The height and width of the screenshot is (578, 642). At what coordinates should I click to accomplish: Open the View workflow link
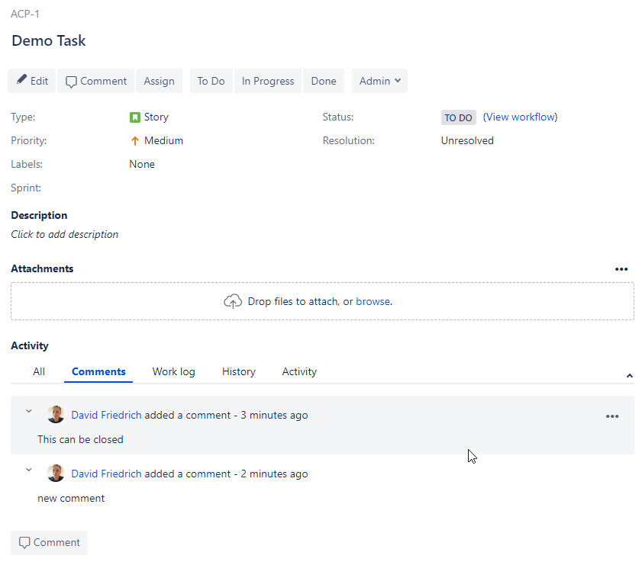click(520, 117)
